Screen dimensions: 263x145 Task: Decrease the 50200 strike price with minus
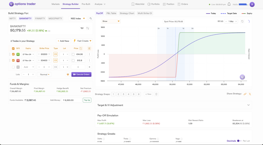pos(39,54)
